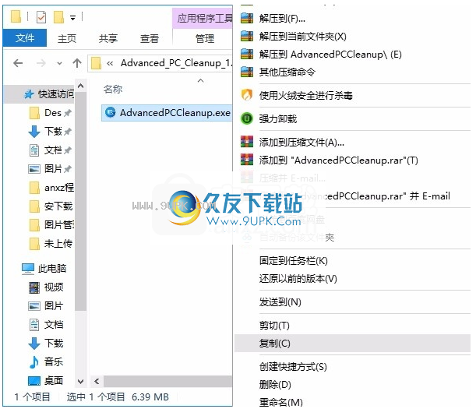Open the 文件 ribbon tab

click(25, 38)
